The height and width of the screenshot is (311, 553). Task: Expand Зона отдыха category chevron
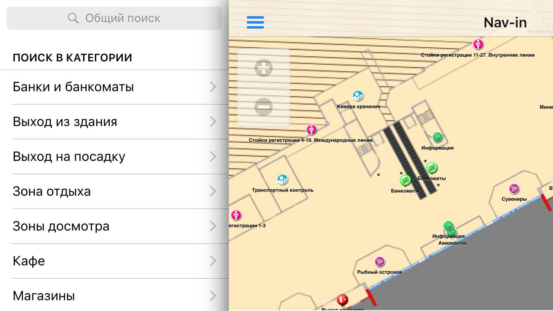pyautogui.click(x=213, y=192)
